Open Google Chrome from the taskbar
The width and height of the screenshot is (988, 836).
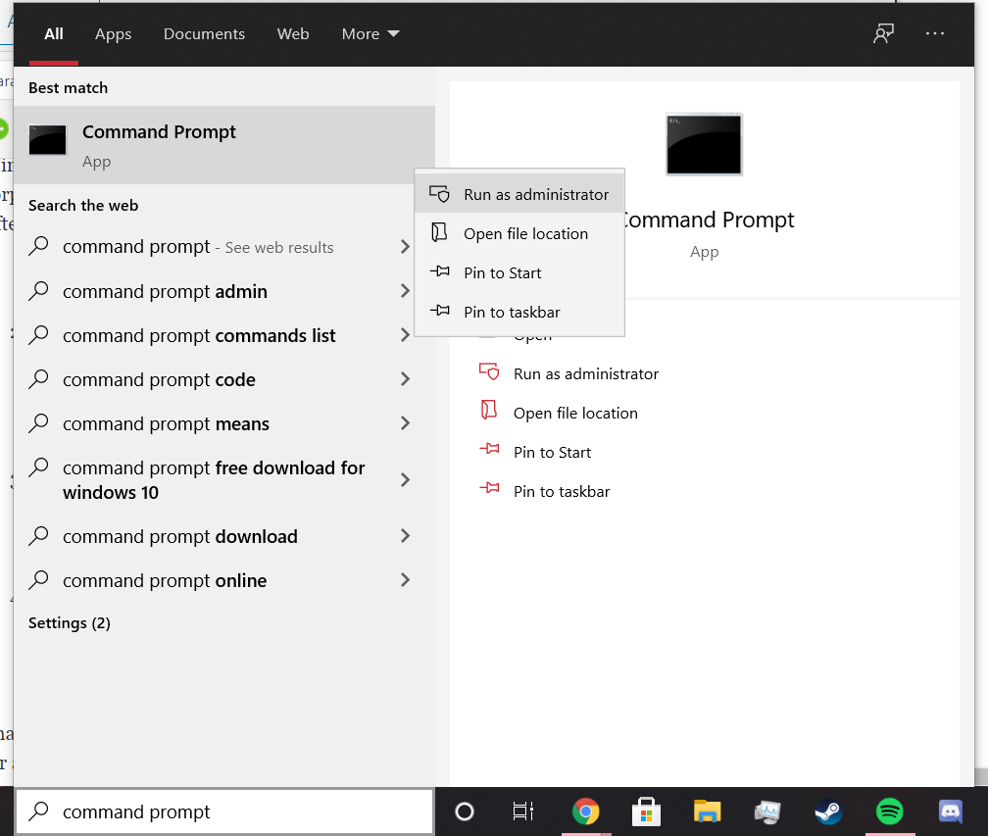pyautogui.click(x=586, y=811)
